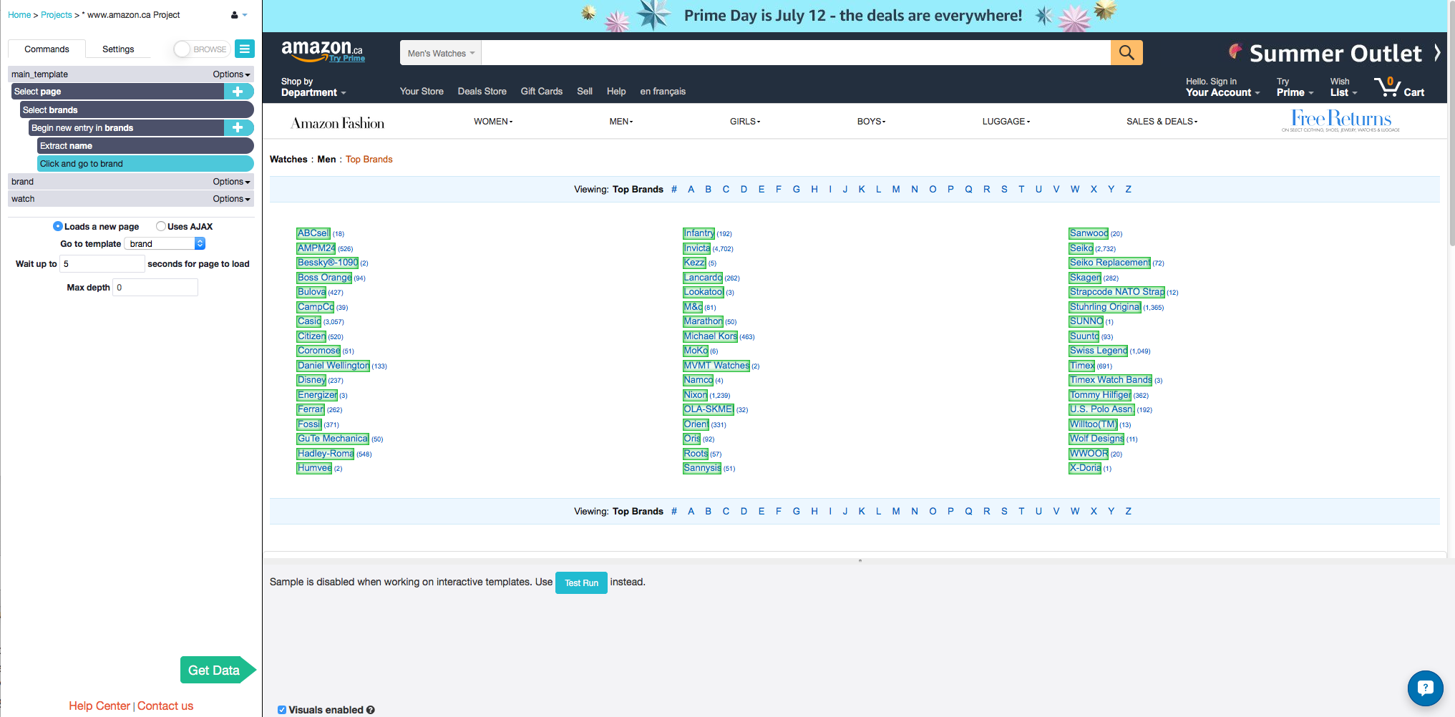Go to Home breadcrumb link
1455x717 pixels.
(x=19, y=15)
